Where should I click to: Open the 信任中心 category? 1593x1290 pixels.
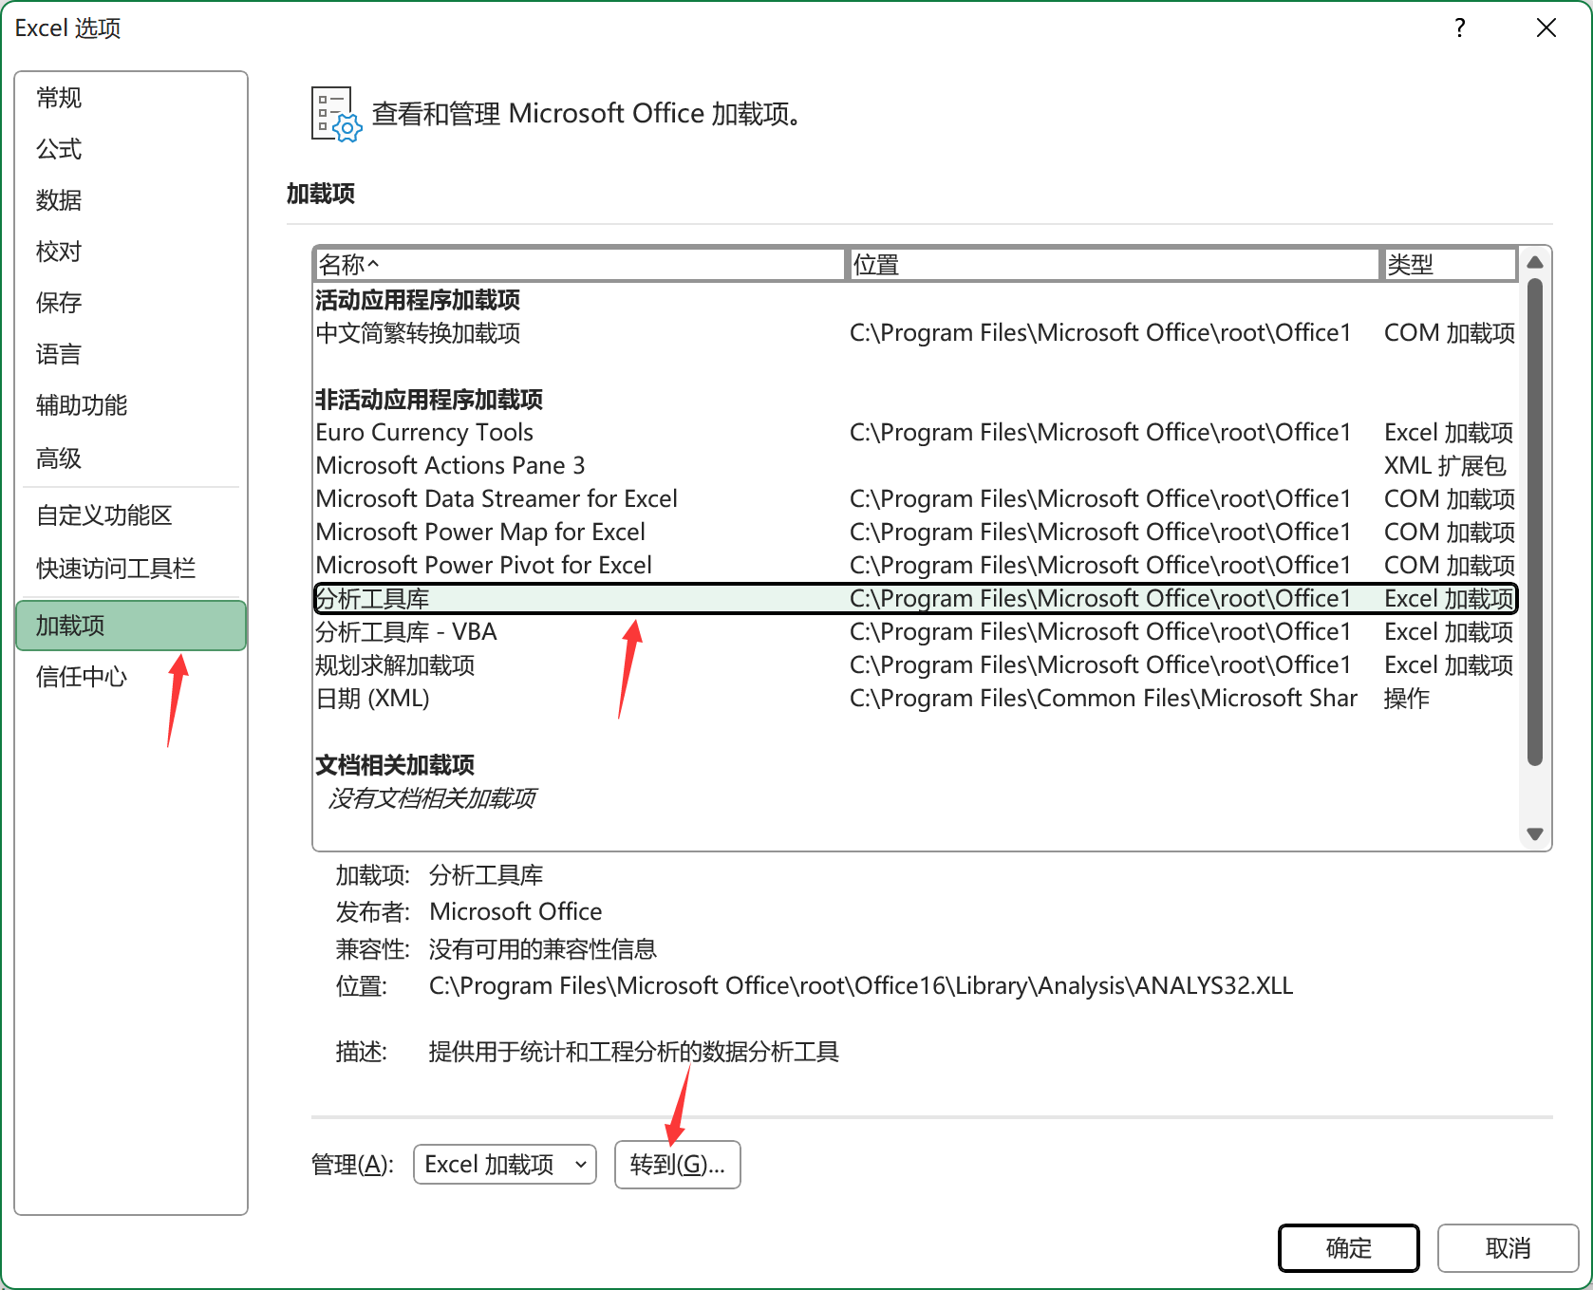pos(131,677)
